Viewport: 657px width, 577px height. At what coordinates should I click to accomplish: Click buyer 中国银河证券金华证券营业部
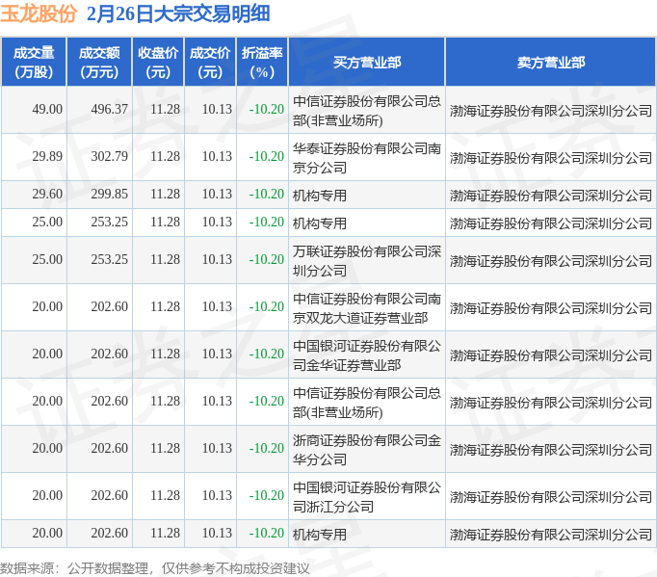click(367, 355)
